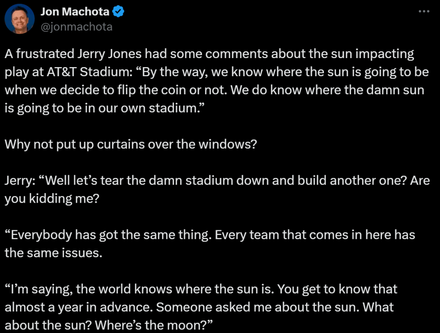
Task: Open Jon Machota's profile picture
Action: point(19,19)
